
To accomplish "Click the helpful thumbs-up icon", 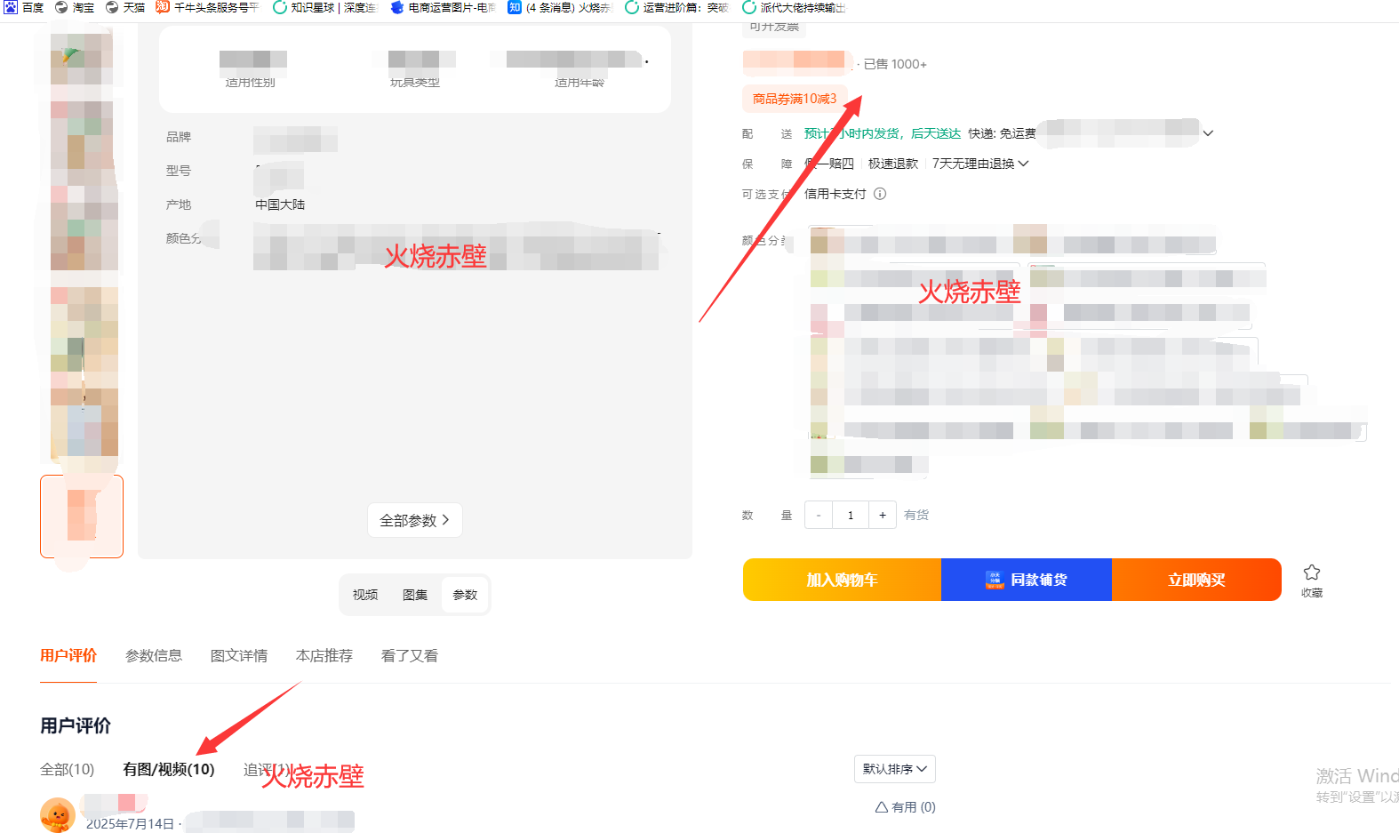I will click(x=882, y=807).
